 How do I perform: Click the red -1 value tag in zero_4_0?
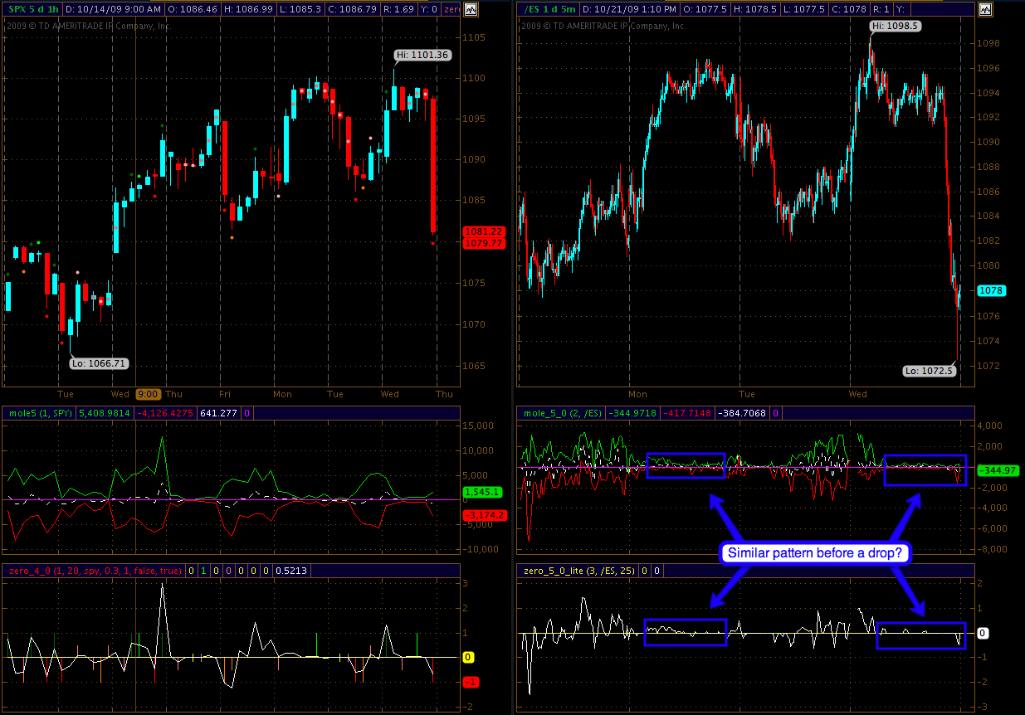click(468, 682)
